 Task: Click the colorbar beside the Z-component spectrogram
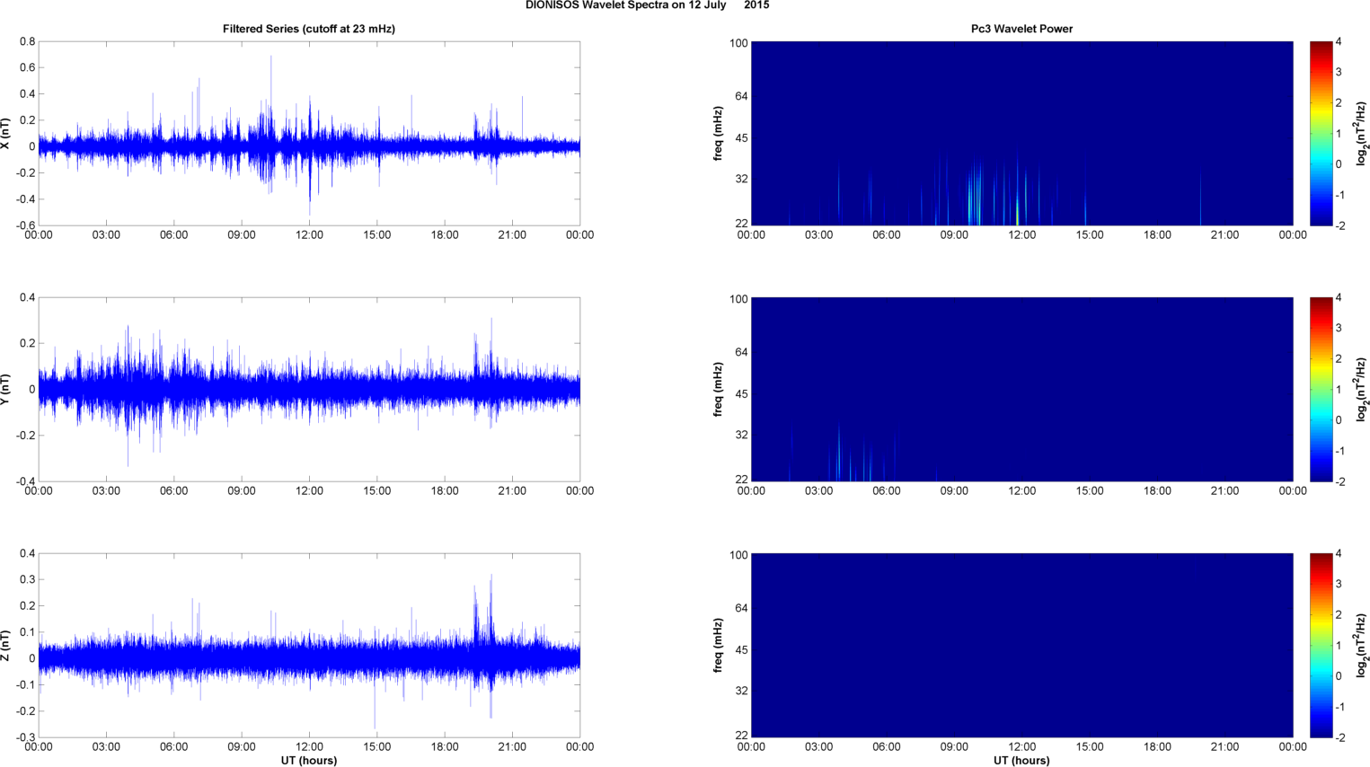click(x=1321, y=646)
